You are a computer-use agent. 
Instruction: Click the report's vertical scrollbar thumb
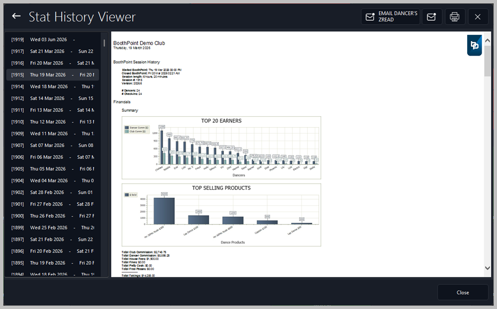(x=488, y=61)
